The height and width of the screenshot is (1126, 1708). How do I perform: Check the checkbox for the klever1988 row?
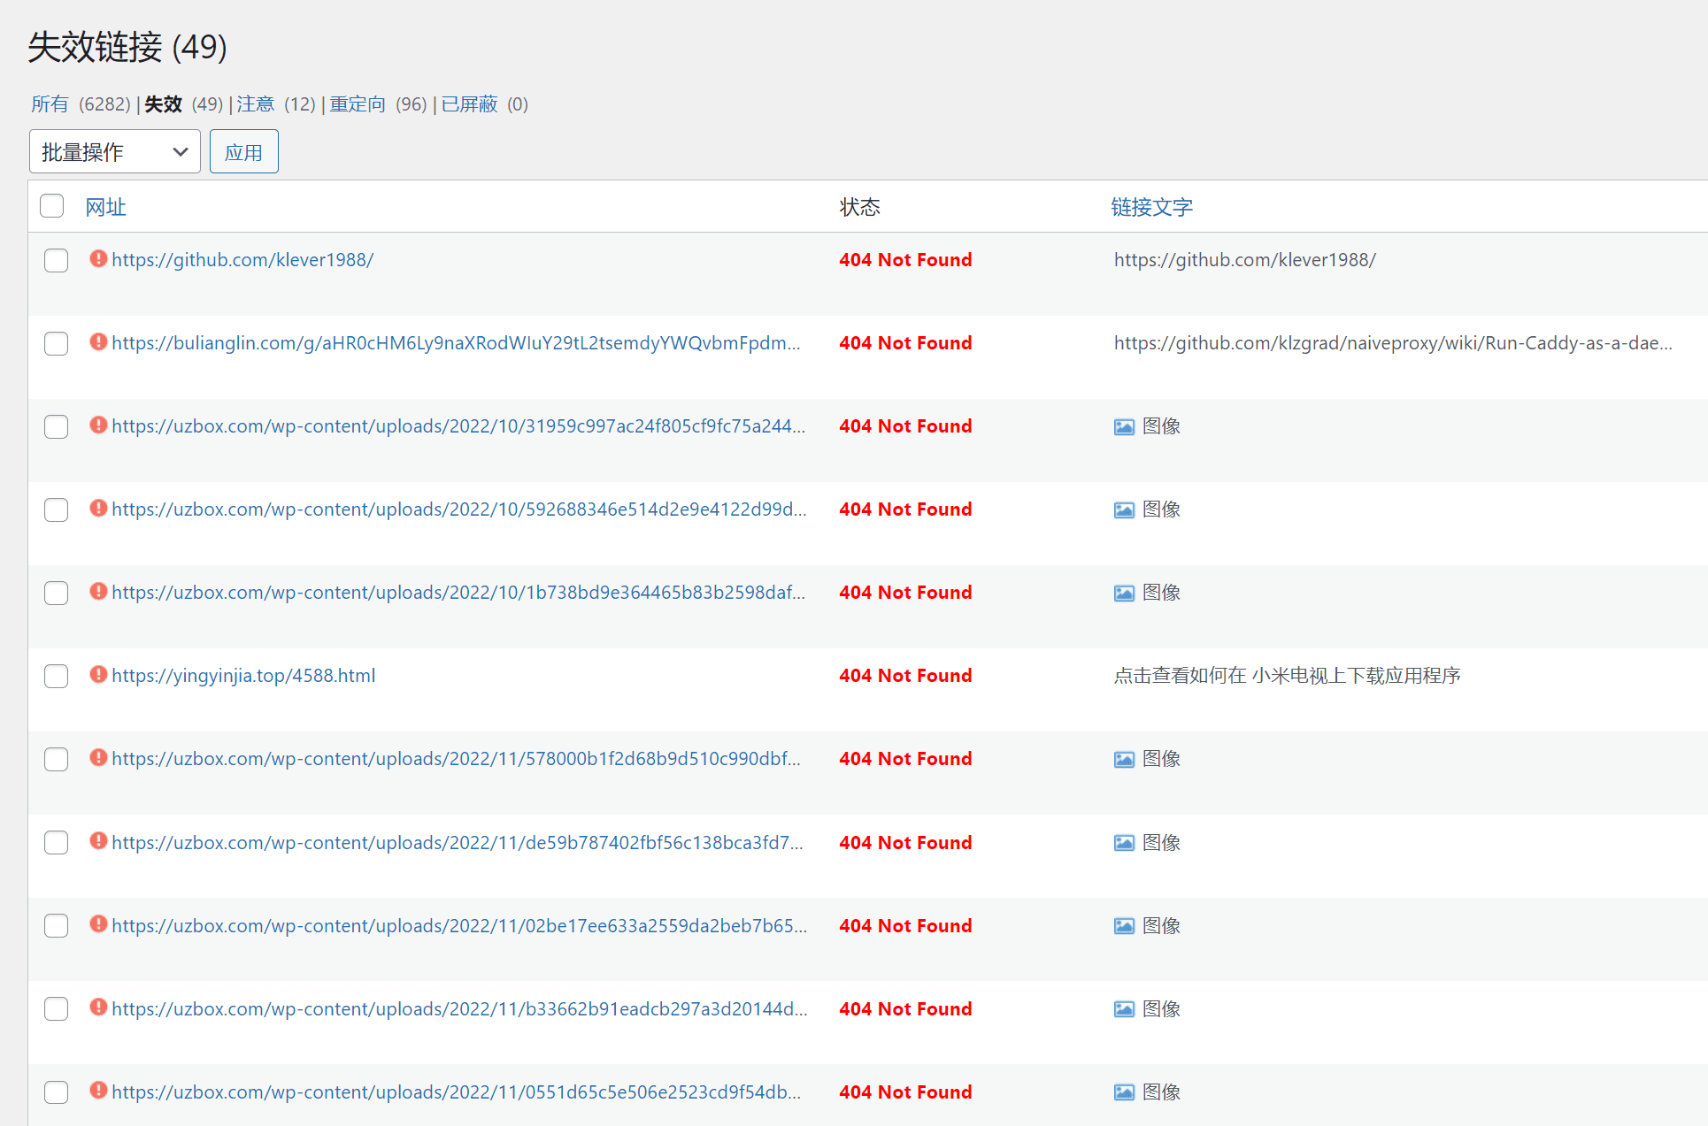coord(56,260)
